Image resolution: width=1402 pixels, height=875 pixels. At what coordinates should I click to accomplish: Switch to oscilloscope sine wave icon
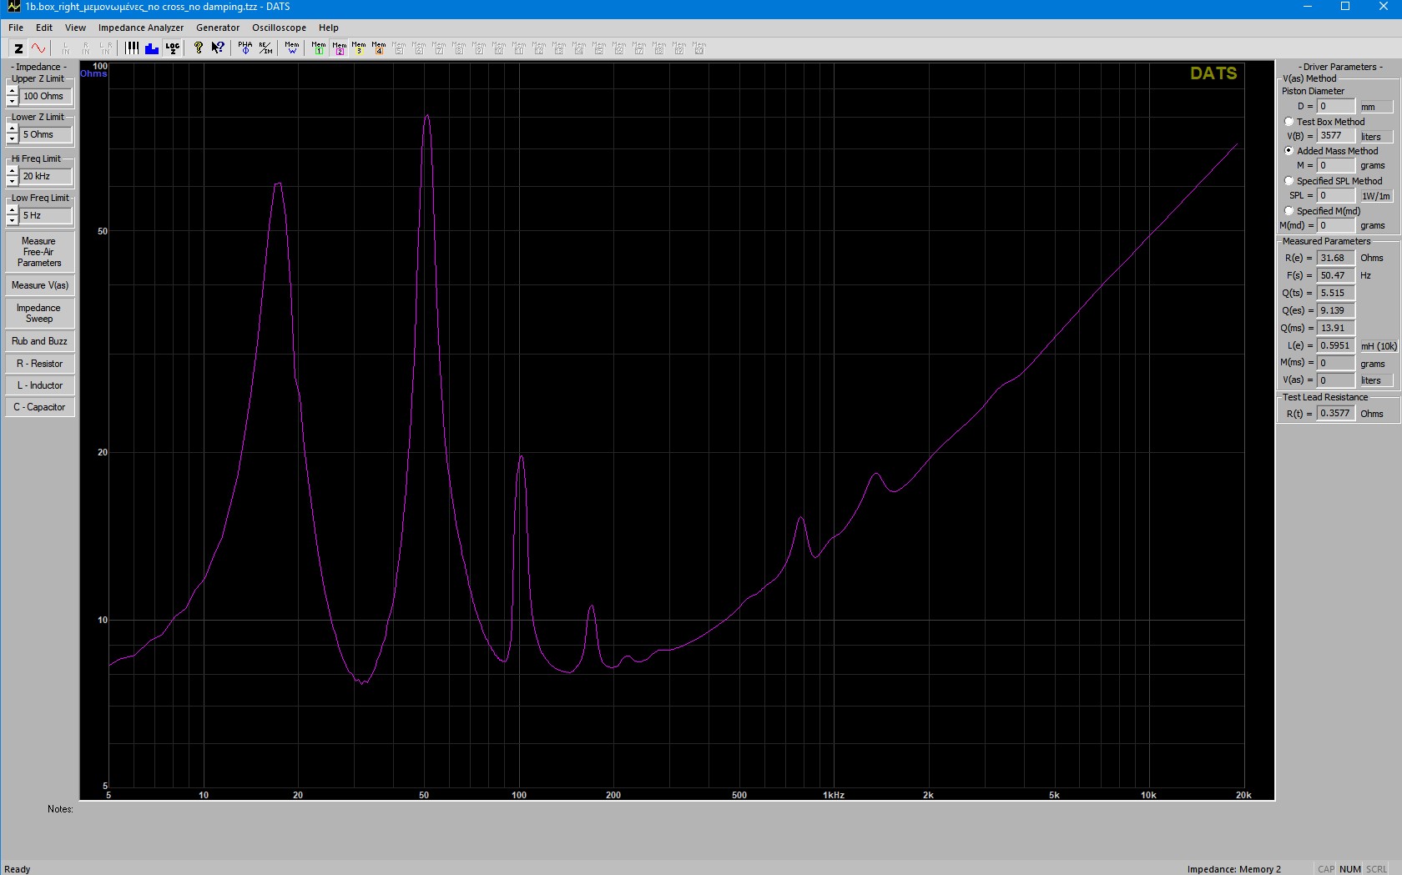pyautogui.click(x=38, y=48)
